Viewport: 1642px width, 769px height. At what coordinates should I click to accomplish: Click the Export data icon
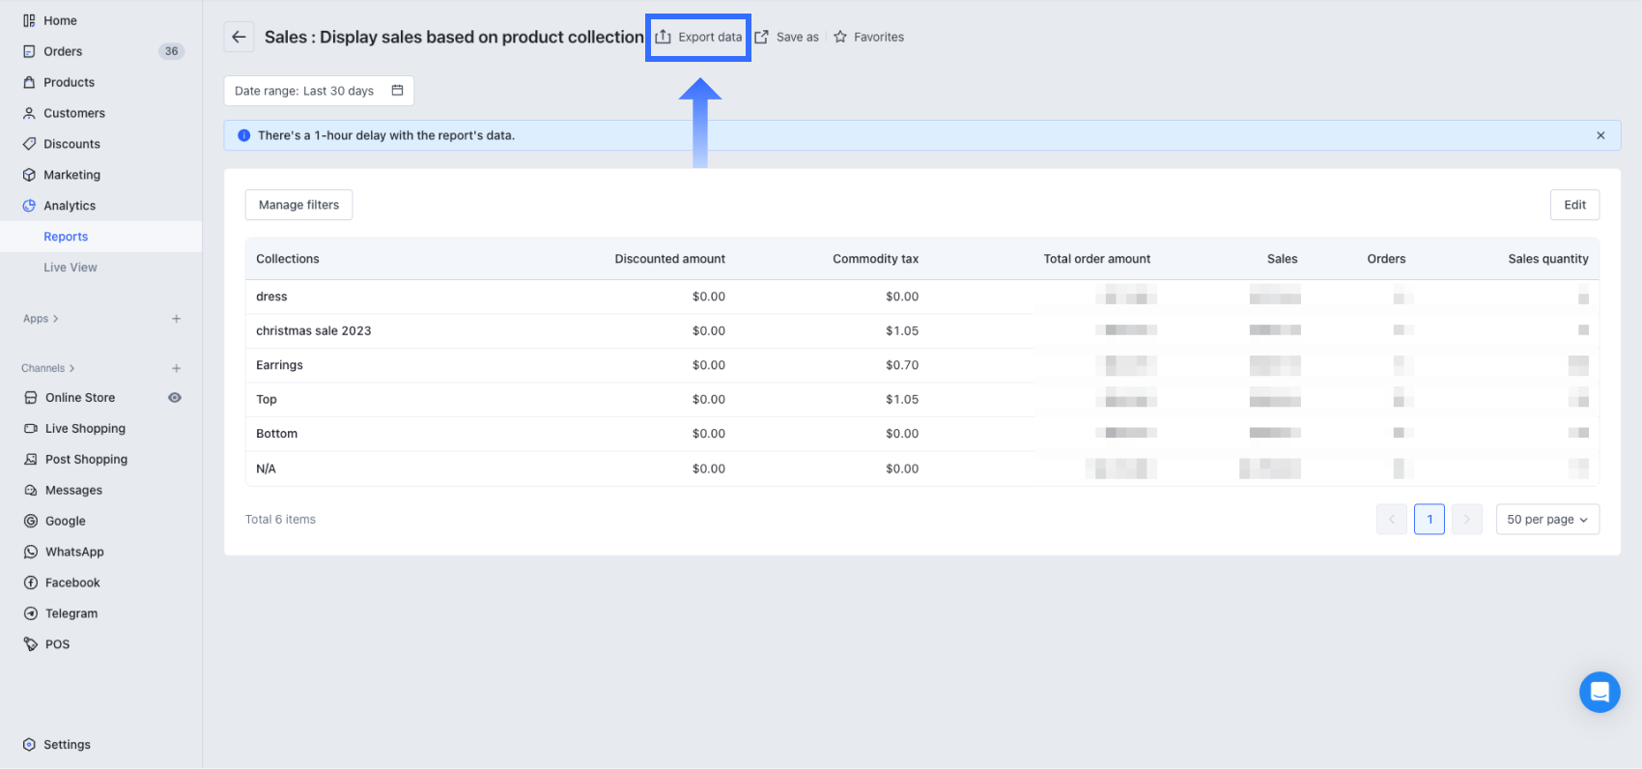click(x=664, y=37)
